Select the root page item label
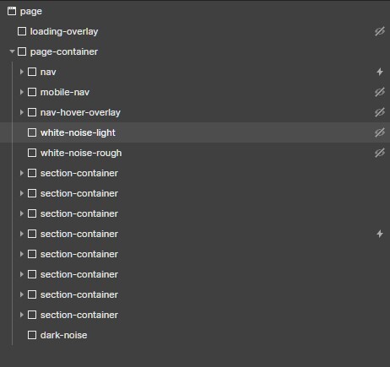This screenshot has height=367, width=390. point(31,12)
